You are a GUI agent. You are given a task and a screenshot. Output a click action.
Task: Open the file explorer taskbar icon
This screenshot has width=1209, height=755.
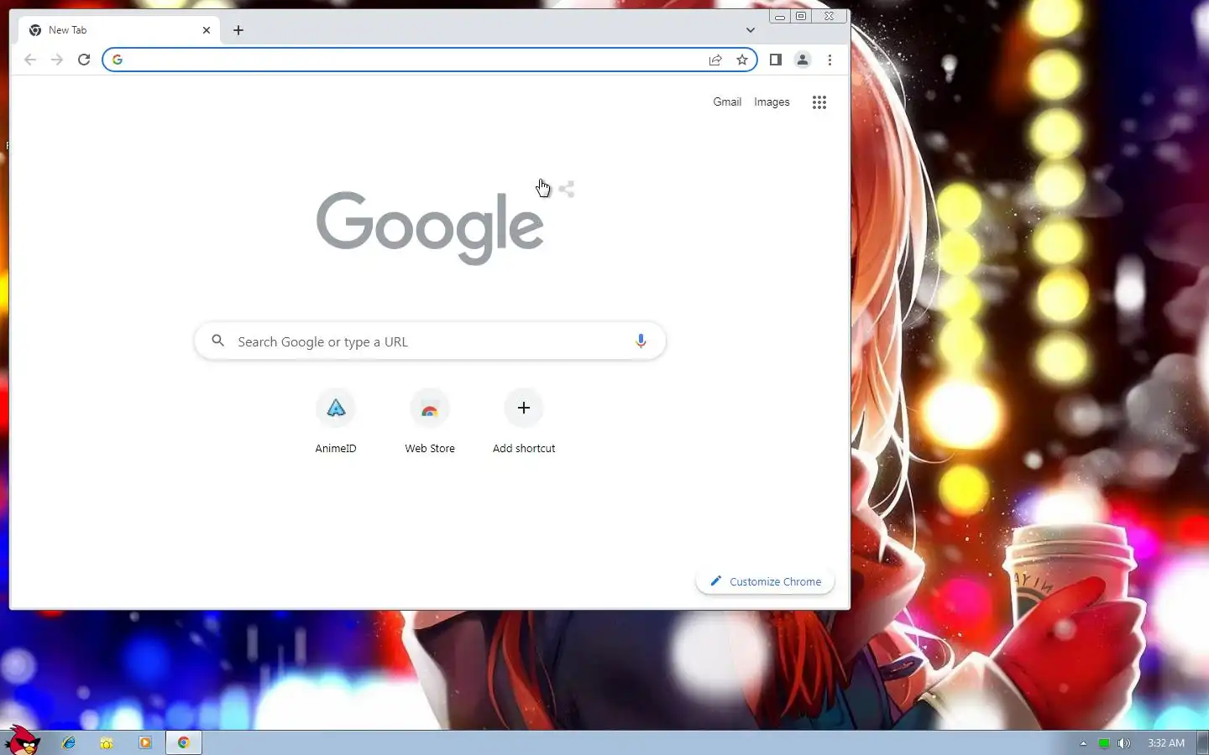[x=107, y=742]
